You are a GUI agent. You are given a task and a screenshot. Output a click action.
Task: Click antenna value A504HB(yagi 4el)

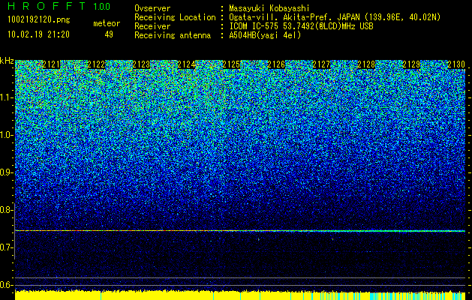[x=265, y=35]
